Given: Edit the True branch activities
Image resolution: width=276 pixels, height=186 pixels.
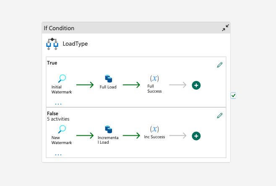Looking at the screenshot, I should tap(220, 65).
